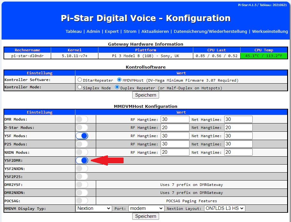Enable the D-Star Modus toggle
Viewport: 291px width, 222px height.
(82, 128)
